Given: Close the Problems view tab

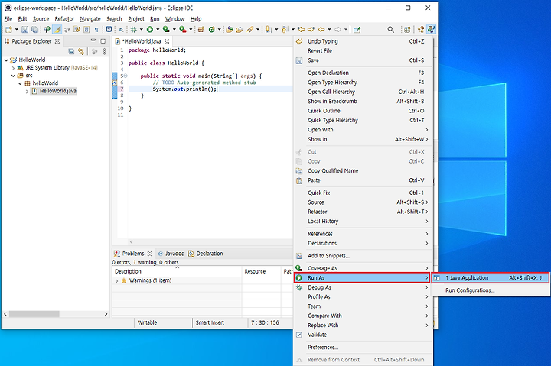Looking at the screenshot, I should pyautogui.click(x=150, y=254).
